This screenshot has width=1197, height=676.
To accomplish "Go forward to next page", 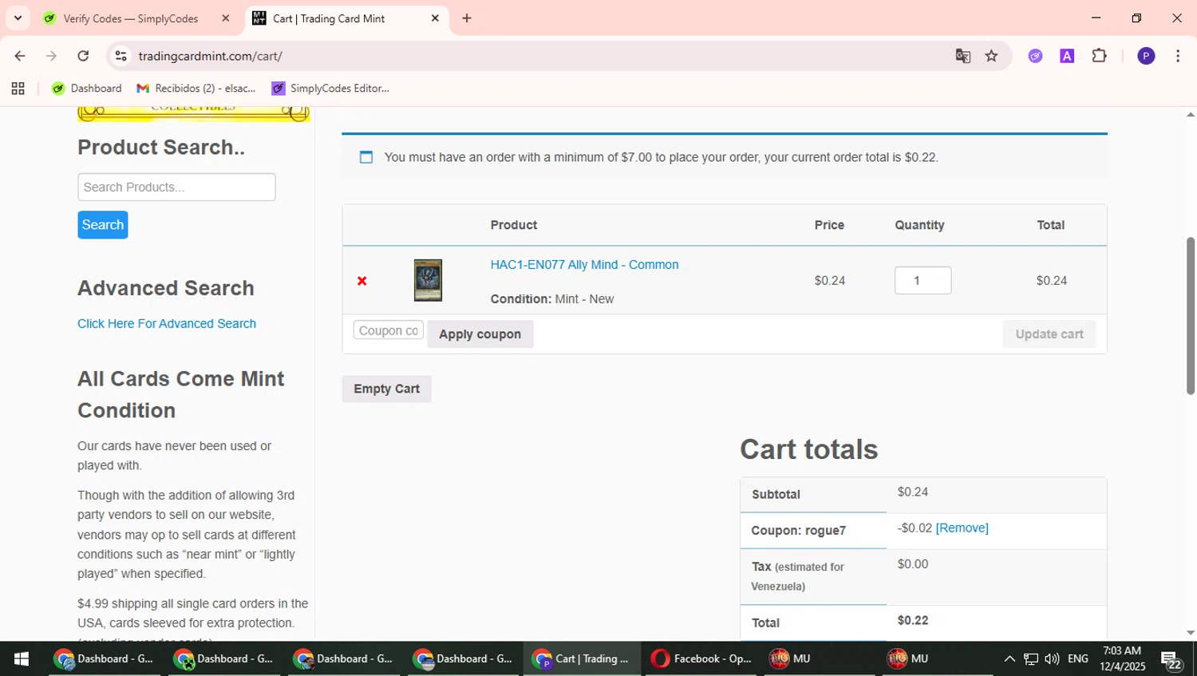I will [x=51, y=56].
